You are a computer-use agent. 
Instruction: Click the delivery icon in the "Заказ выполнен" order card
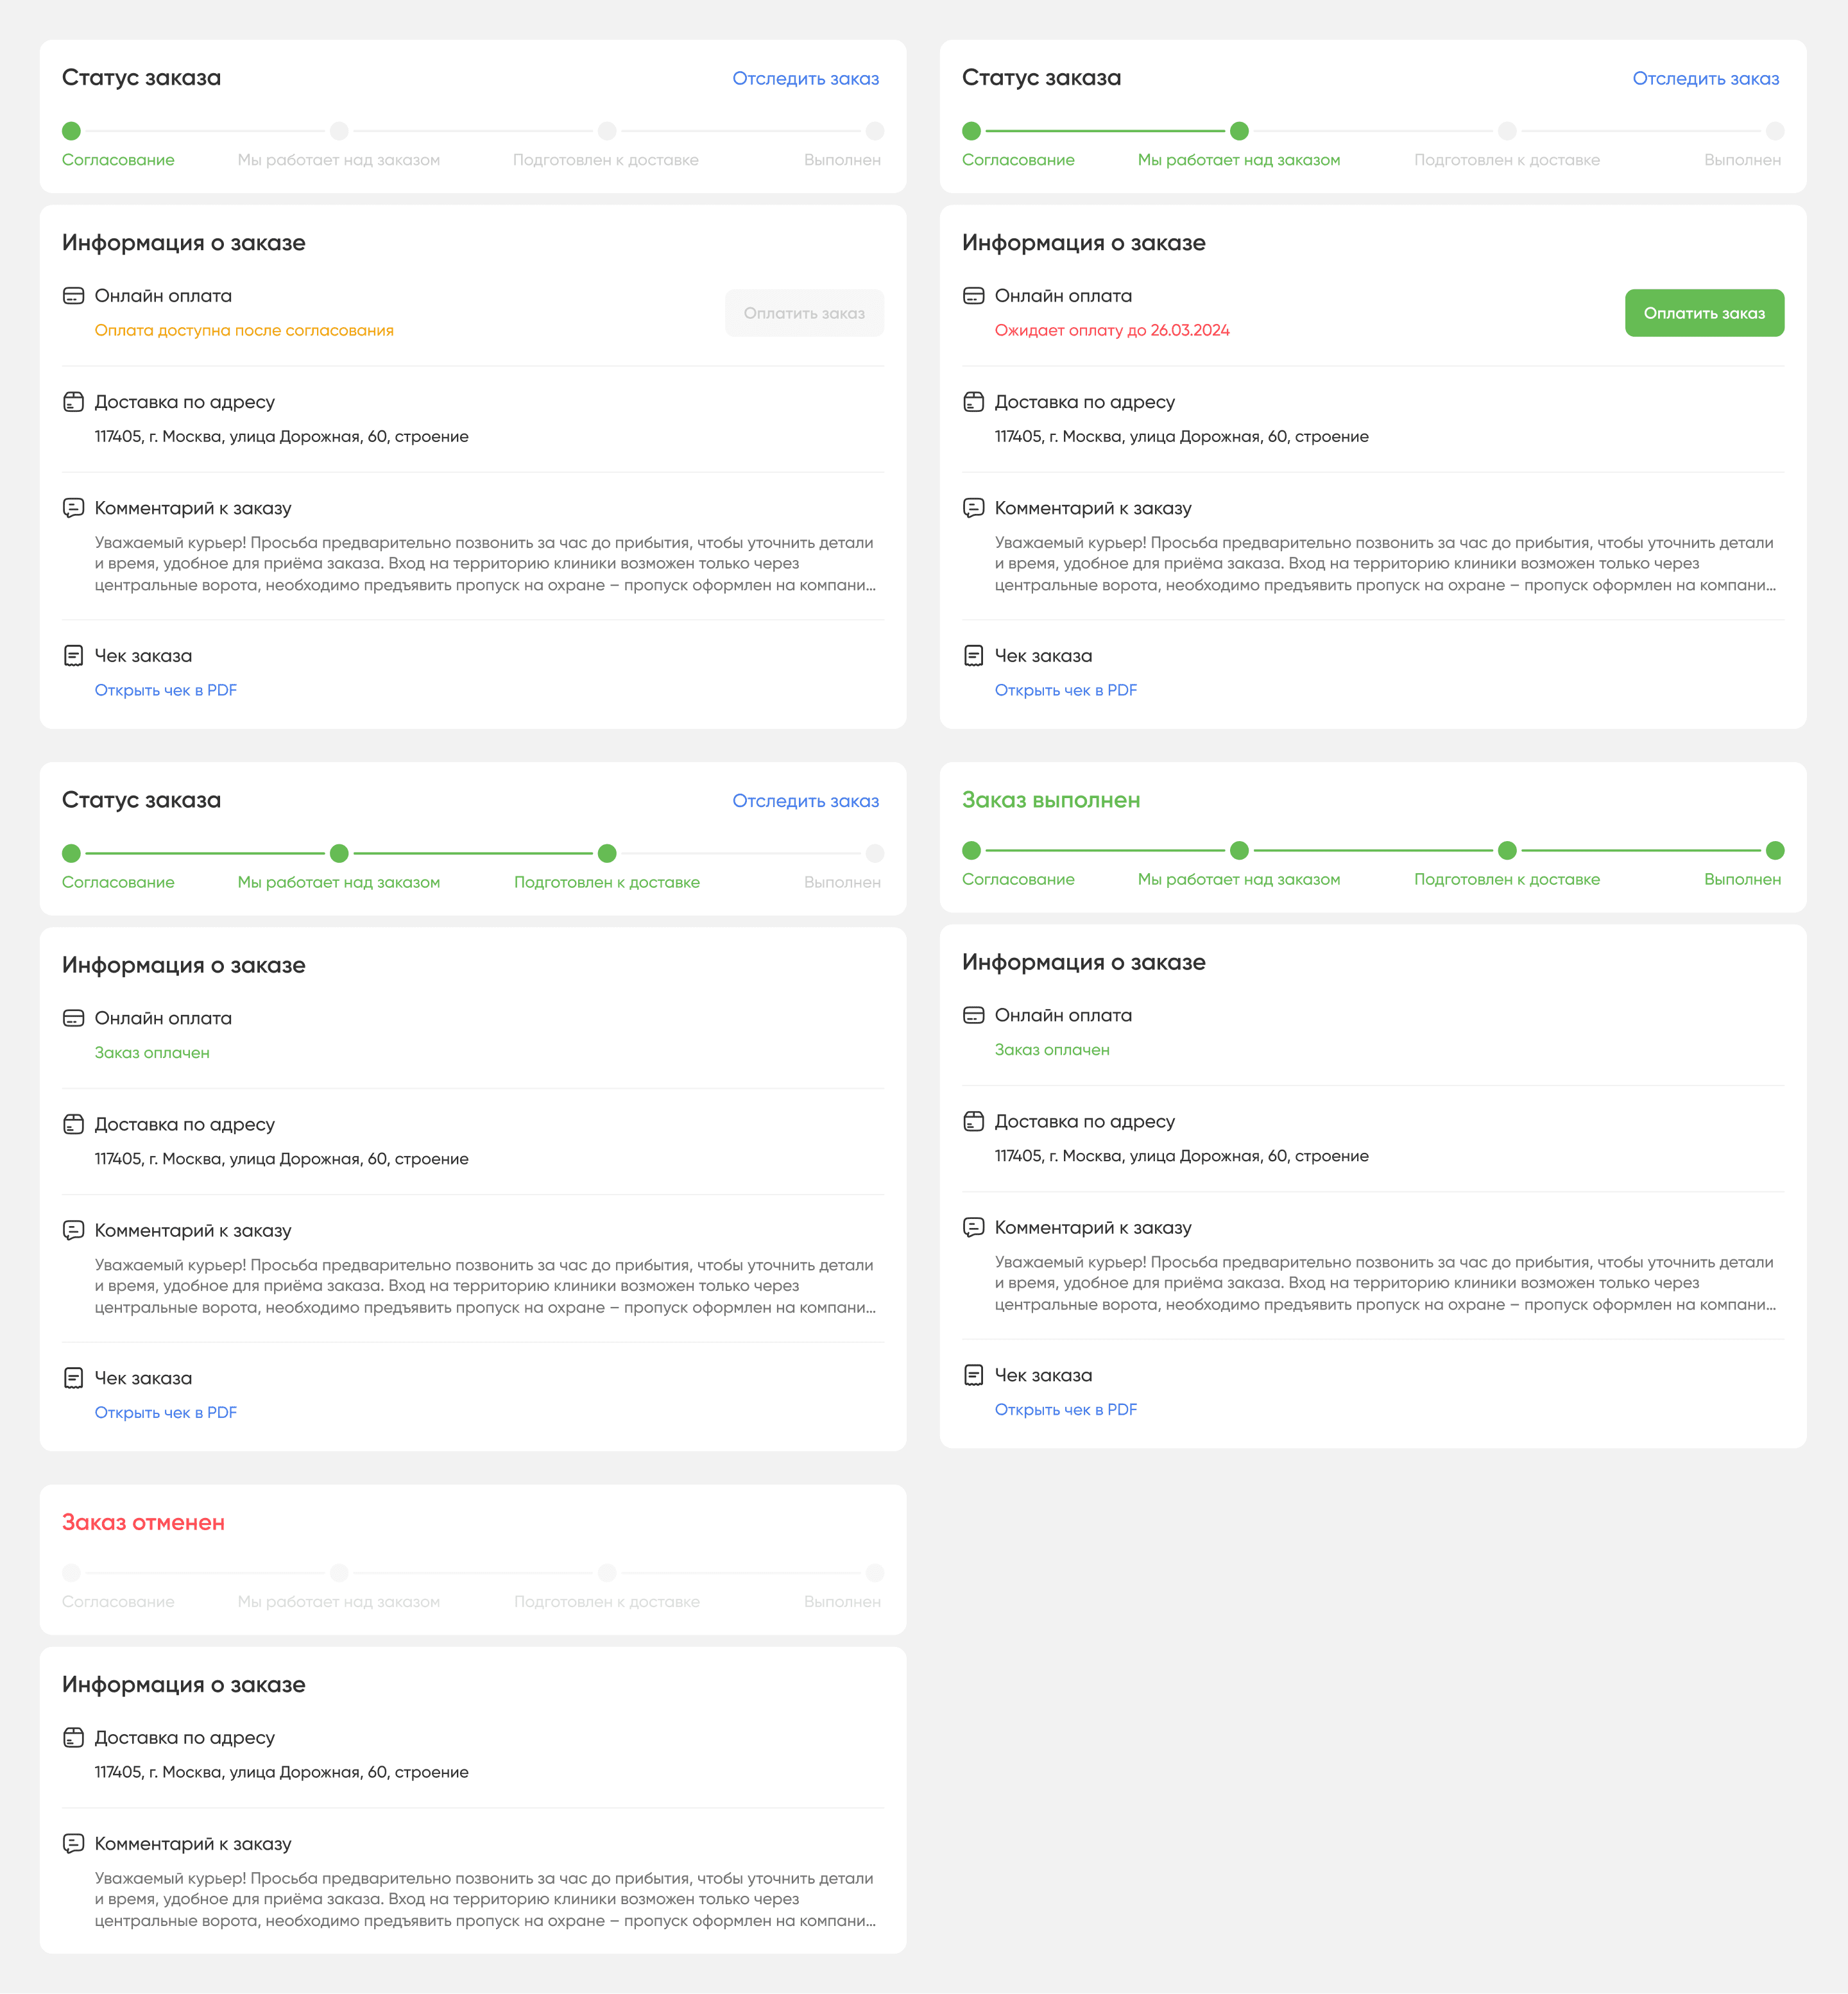973,1121
